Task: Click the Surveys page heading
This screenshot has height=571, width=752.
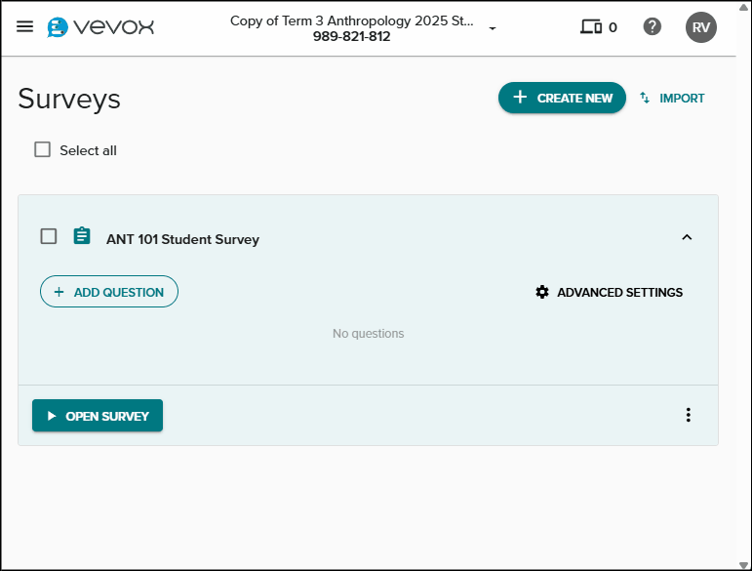Action: tap(69, 99)
